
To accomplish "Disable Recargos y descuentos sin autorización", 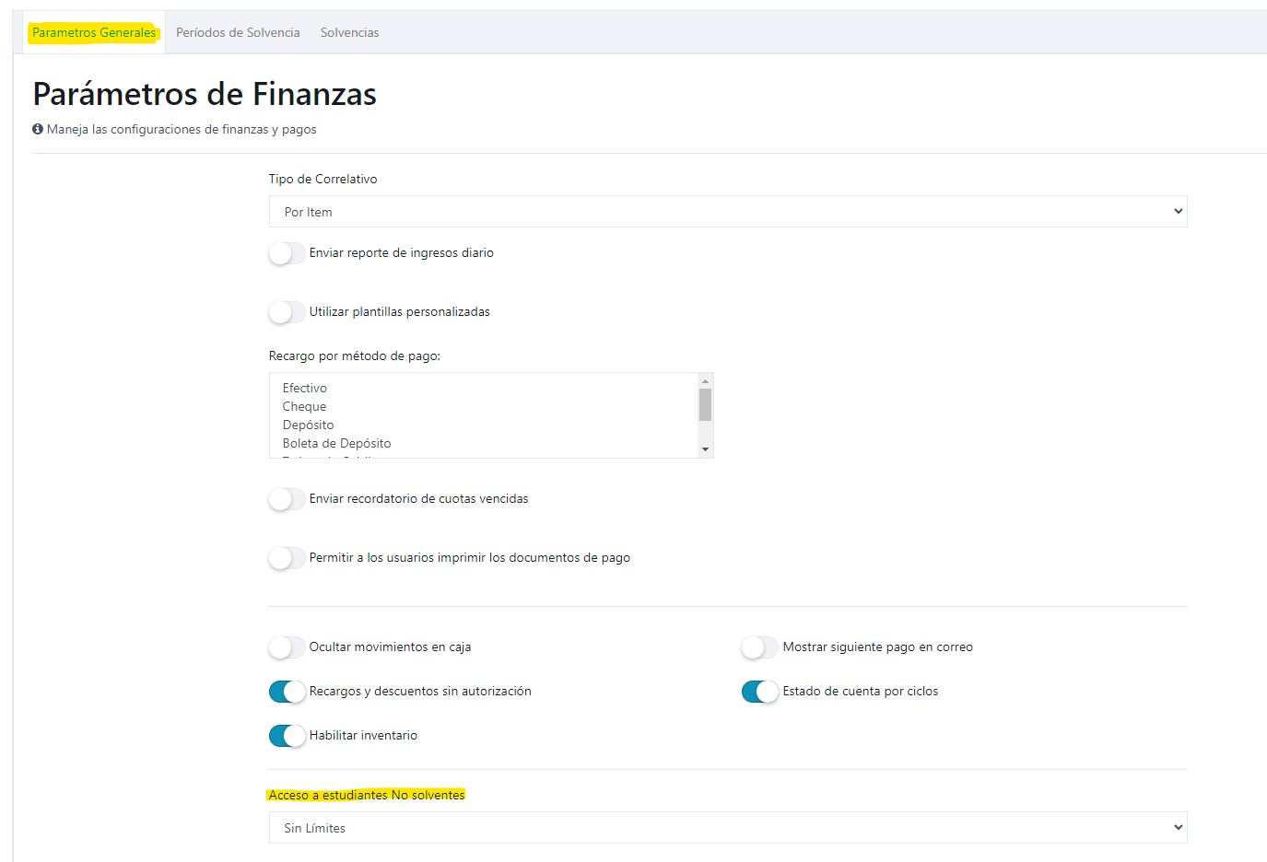I will 287,692.
